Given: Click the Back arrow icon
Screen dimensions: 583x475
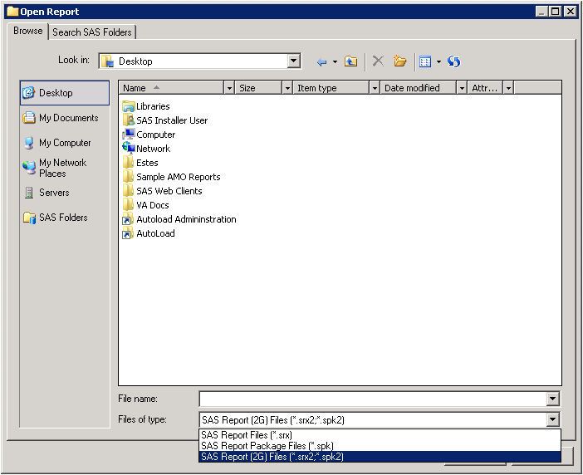Looking at the screenshot, I should point(321,61).
